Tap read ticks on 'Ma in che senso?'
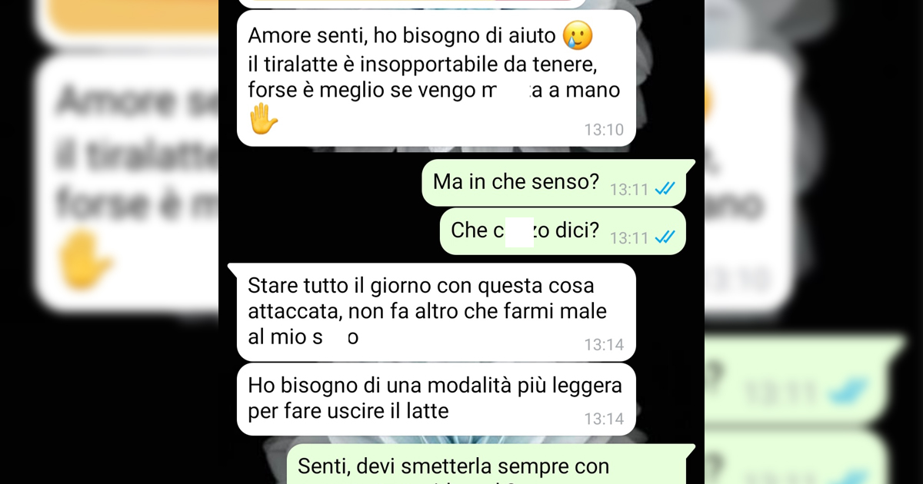The height and width of the screenshot is (484, 923). click(665, 189)
